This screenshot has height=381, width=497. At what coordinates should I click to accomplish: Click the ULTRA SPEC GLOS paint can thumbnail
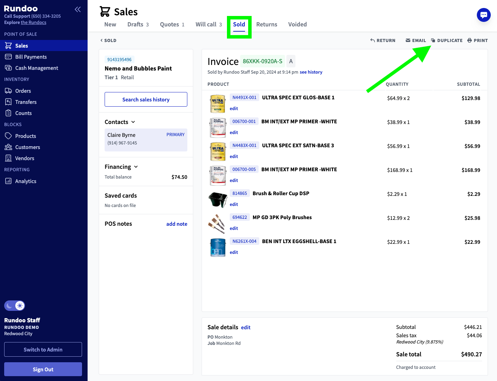pos(218,103)
